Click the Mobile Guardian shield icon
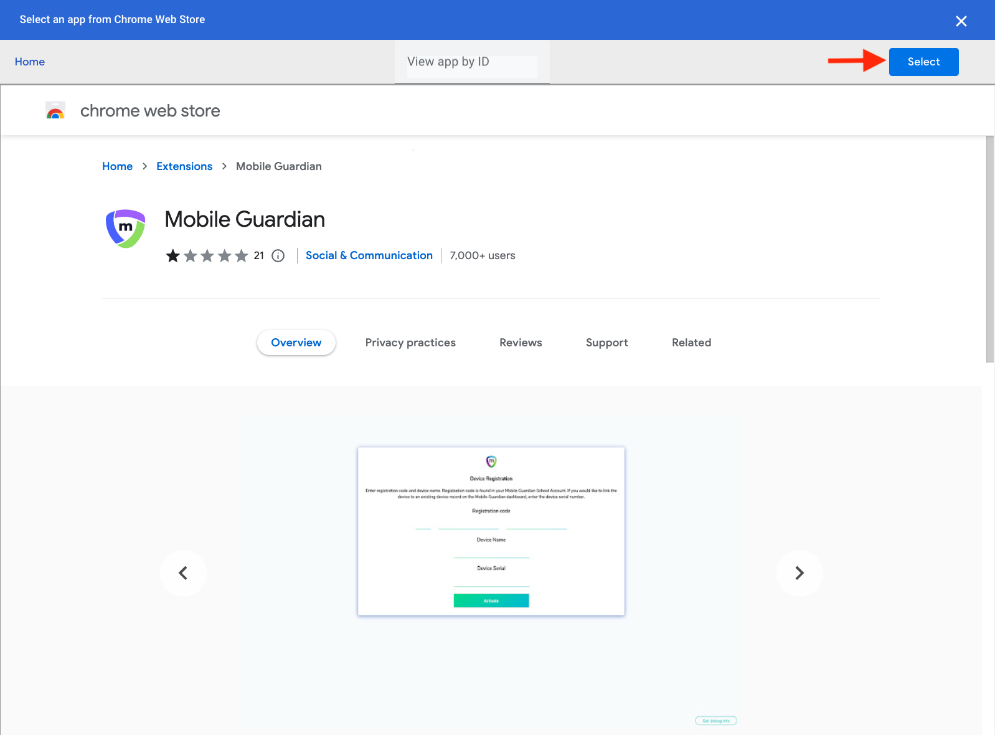995x735 pixels. pos(125,229)
